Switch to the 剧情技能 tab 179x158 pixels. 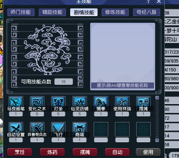84,12
